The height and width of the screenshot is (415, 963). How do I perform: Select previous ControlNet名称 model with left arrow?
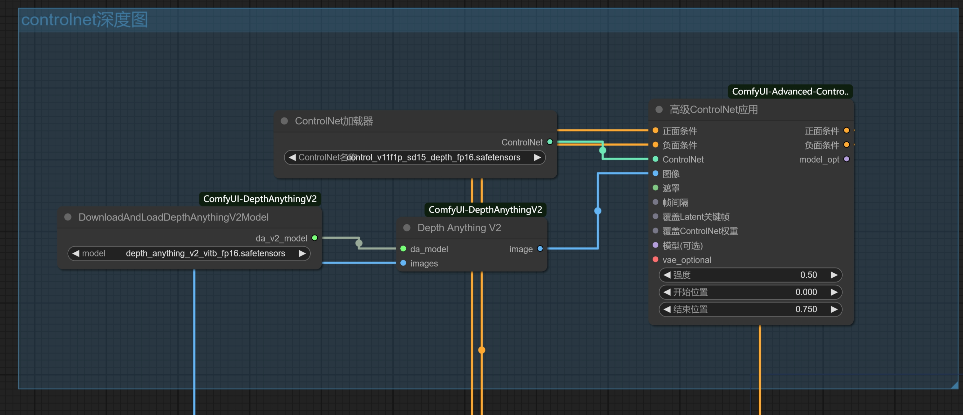[292, 157]
